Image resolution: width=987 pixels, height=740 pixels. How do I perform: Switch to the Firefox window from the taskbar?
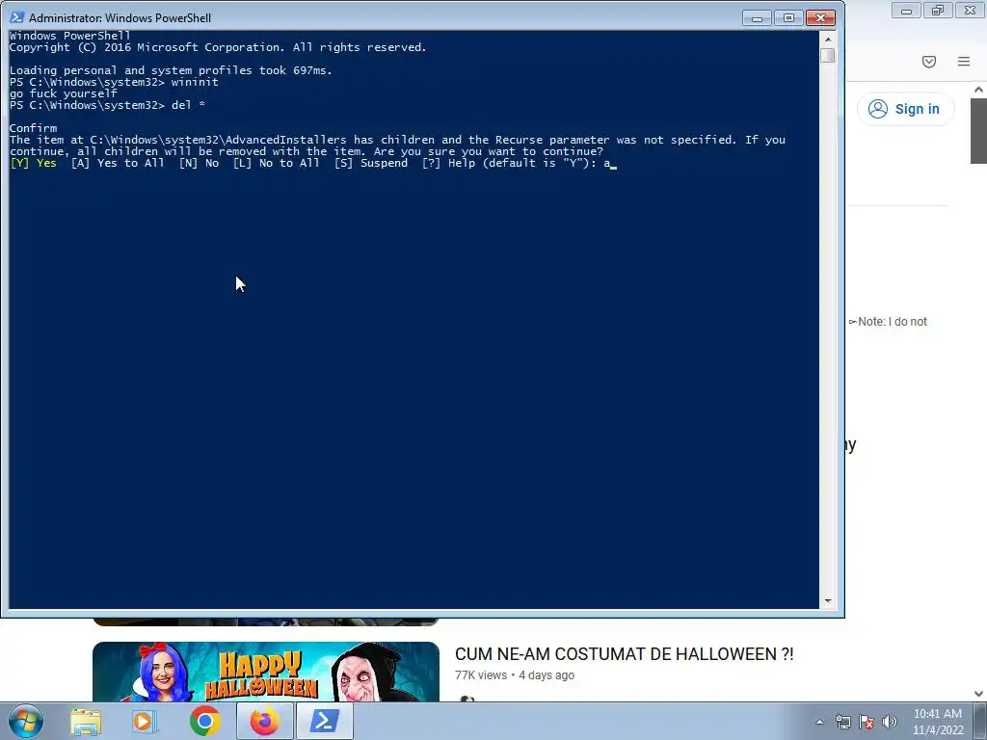(x=264, y=721)
